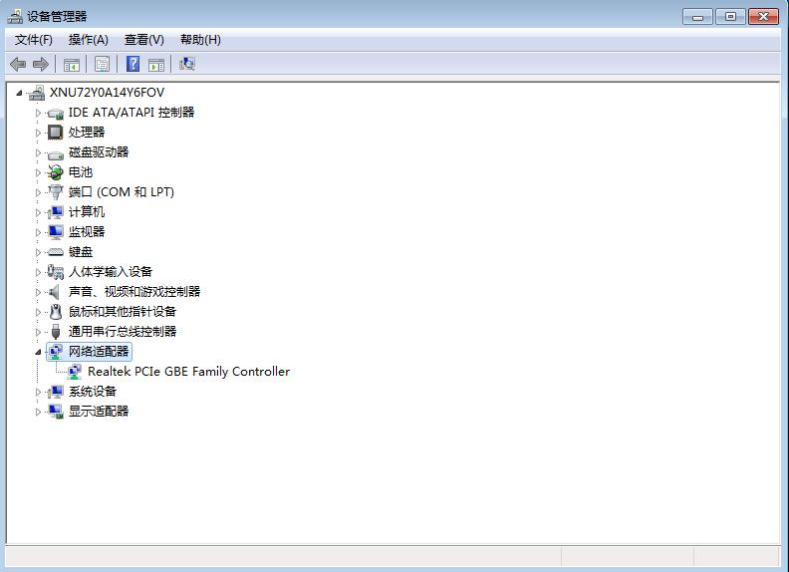Open the 查看(V) menu
This screenshot has width=789, height=572.
pyautogui.click(x=144, y=40)
